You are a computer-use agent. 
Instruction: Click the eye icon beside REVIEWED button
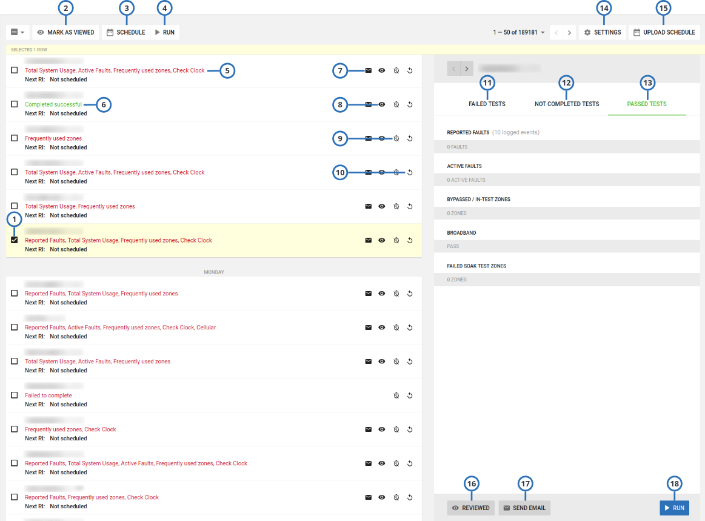click(x=455, y=508)
